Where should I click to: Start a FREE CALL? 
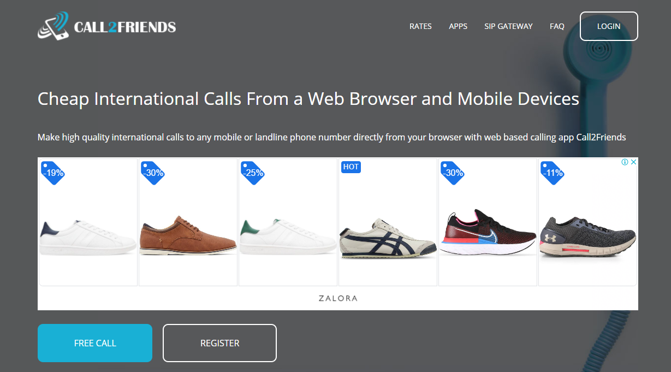[x=95, y=343]
